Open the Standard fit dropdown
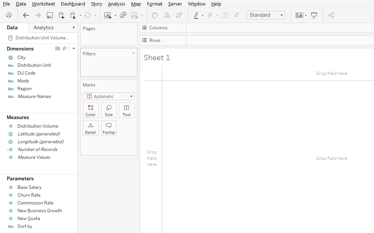The image size is (374, 233). pyautogui.click(x=282, y=15)
